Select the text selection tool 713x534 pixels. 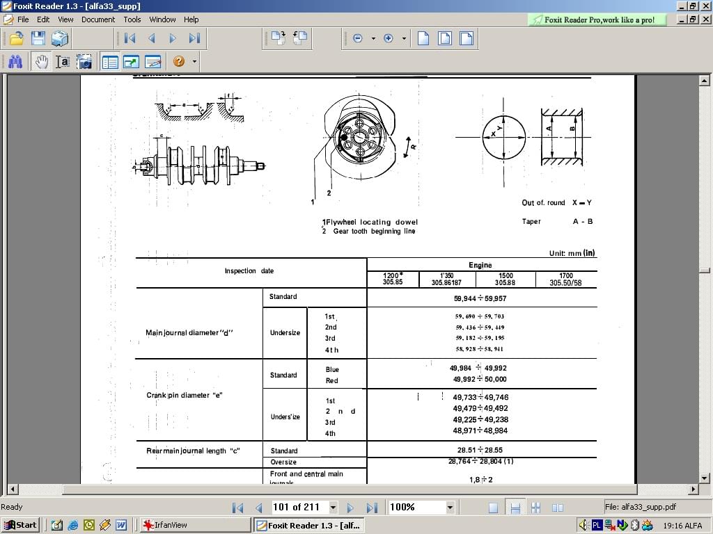63,61
